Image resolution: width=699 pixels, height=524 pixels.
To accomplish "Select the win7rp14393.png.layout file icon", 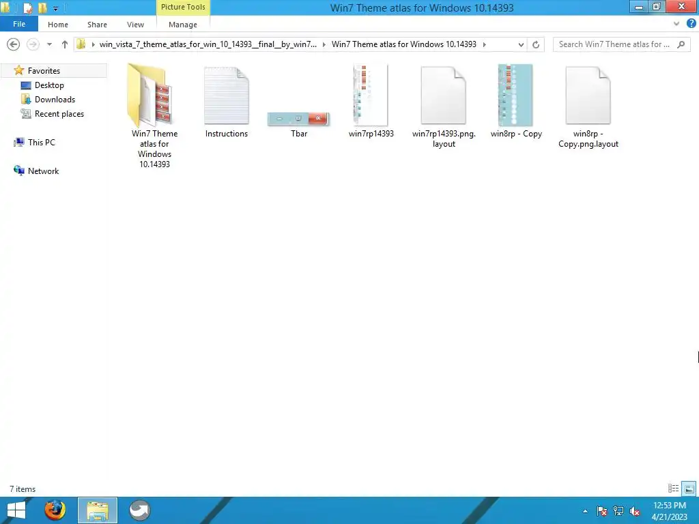I will coord(444,96).
